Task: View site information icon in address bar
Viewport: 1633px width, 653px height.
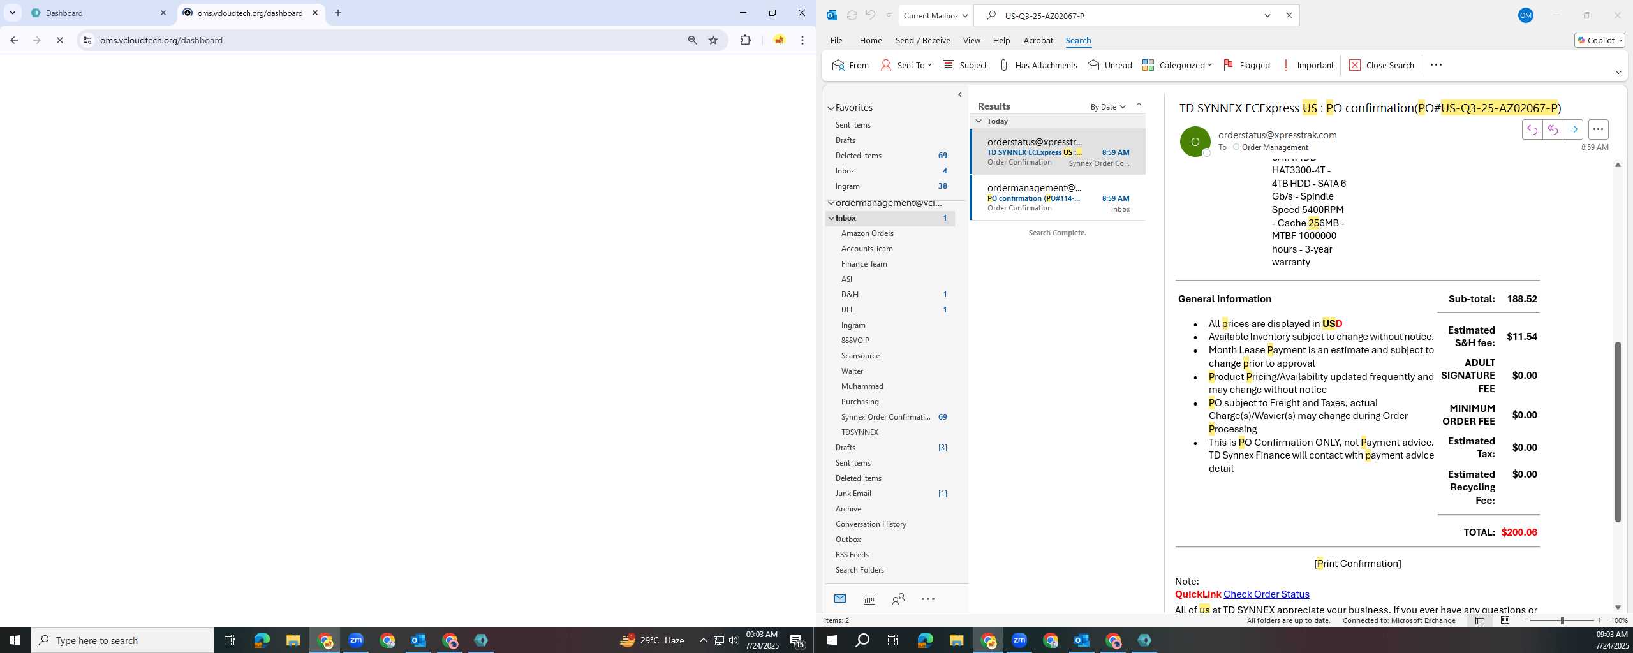Action: pos(87,40)
